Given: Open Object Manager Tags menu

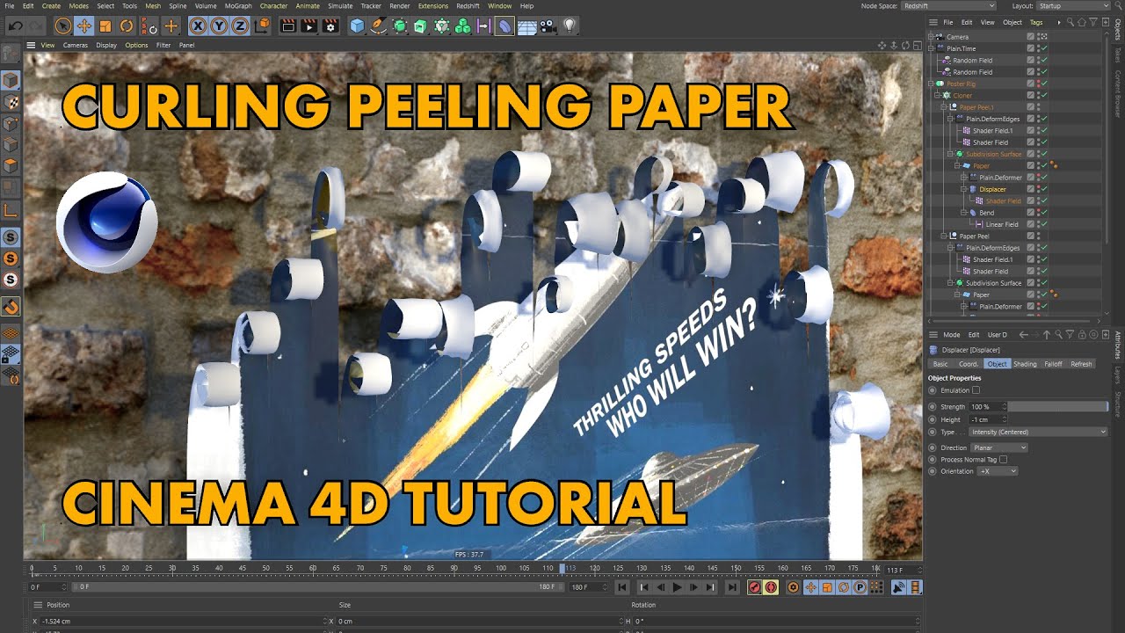Looking at the screenshot, I should [x=1037, y=22].
